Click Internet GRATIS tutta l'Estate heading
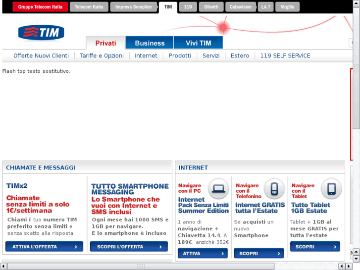 [x=260, y=208]
